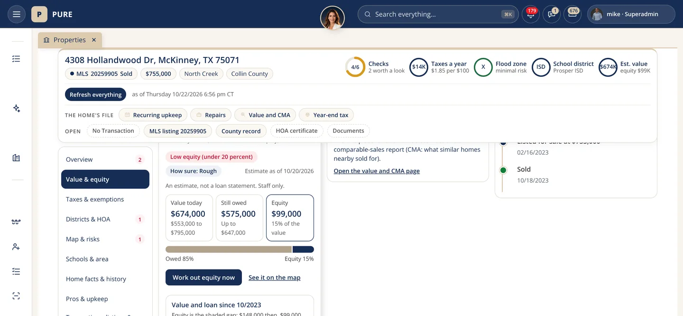Select Value & equity section
The width and height of the screenshot is (683, 316).
point(105,179)
